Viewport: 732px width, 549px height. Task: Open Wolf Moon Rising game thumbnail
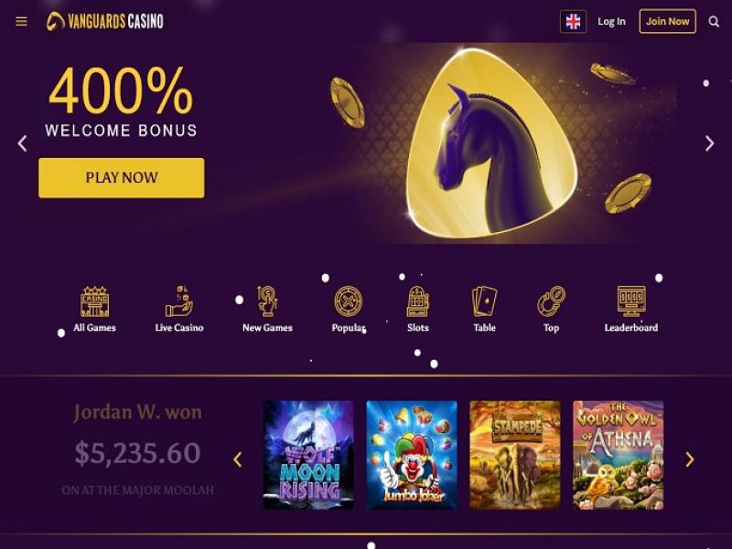tap(308, 455)
